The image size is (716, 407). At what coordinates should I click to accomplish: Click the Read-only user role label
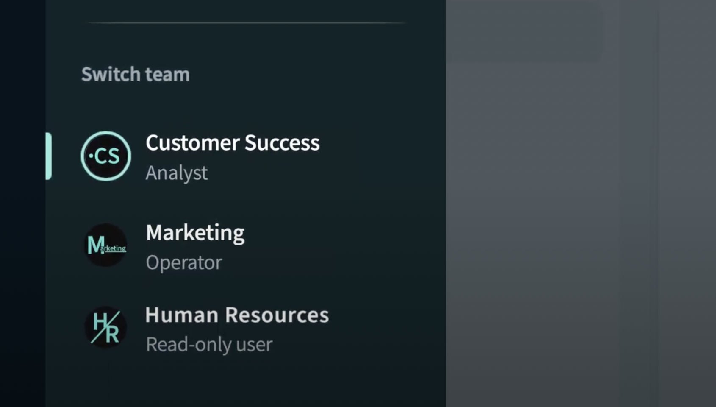pyautogui.click(x=209, y=344)
